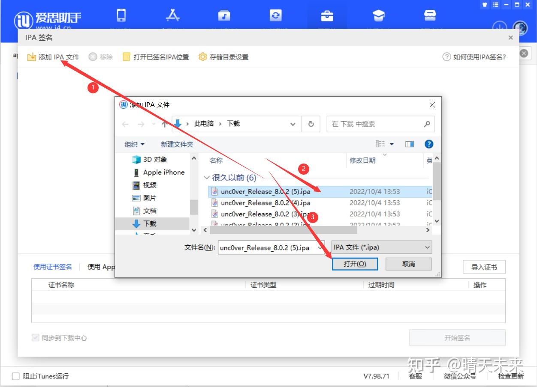Image resolution: width=537 pixels, height=387 pixels.
Task: Open the 添加 IPA 文件 tool
Action: click(x=52, y=57)
